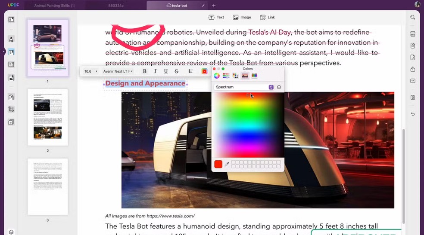
Task: Click the undo arrow in right sidebar
Action: click(413, 114)
